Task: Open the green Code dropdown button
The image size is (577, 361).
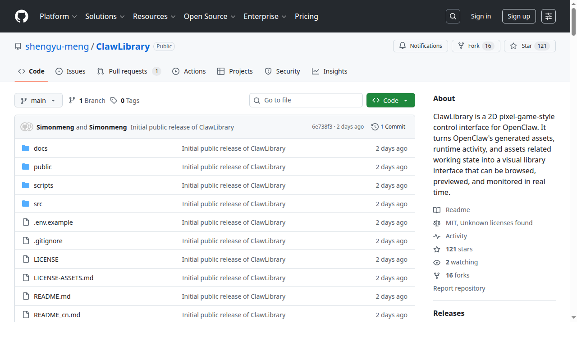Action: coord(391,100)
